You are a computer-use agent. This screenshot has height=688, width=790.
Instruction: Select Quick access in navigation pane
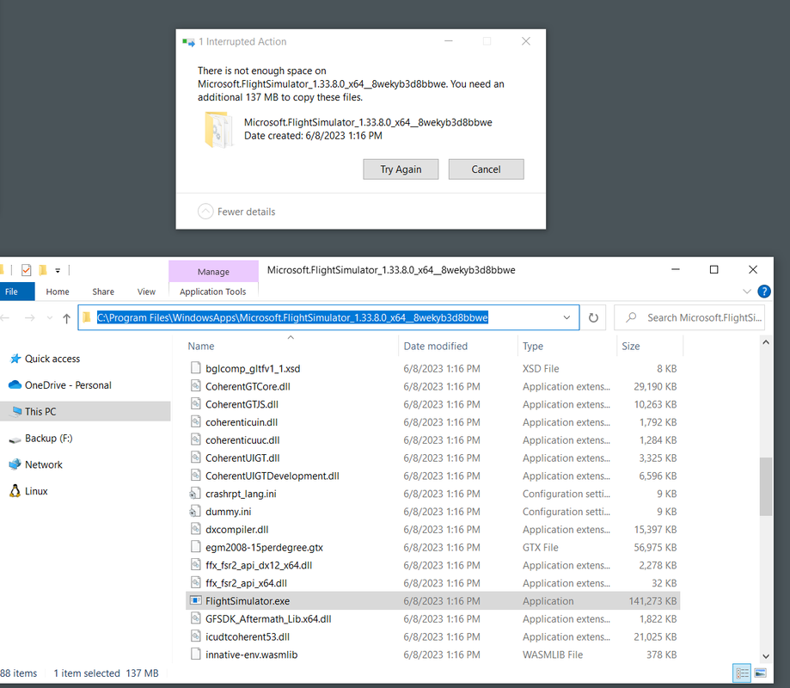(52, 359)
